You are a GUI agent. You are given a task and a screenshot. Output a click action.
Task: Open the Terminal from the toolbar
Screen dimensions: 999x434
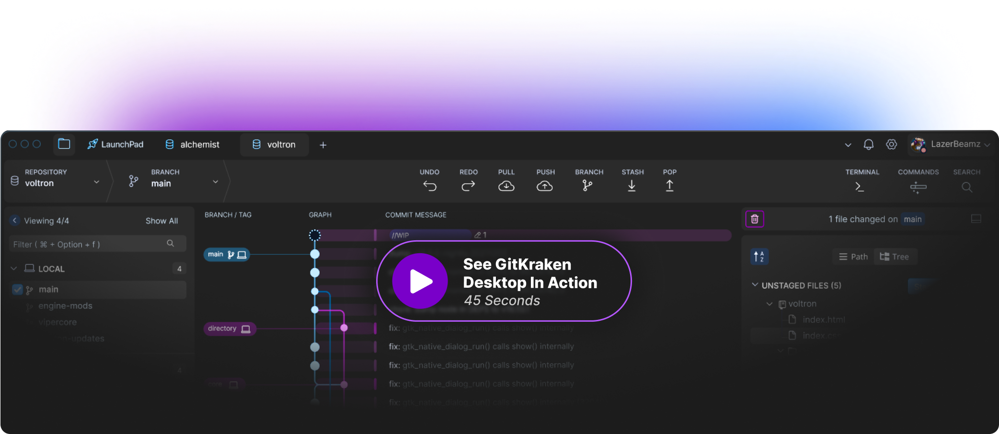tap(860, 187)
